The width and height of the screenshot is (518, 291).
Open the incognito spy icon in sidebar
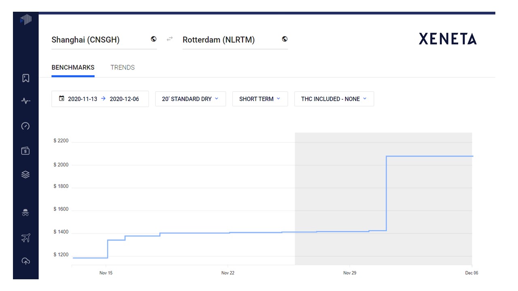click(x=25, y=212)
